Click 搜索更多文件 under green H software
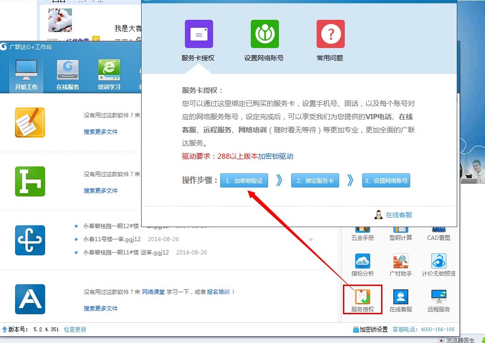Image resolution: width=485 pixels, height=343 pixels. point(101,190)
